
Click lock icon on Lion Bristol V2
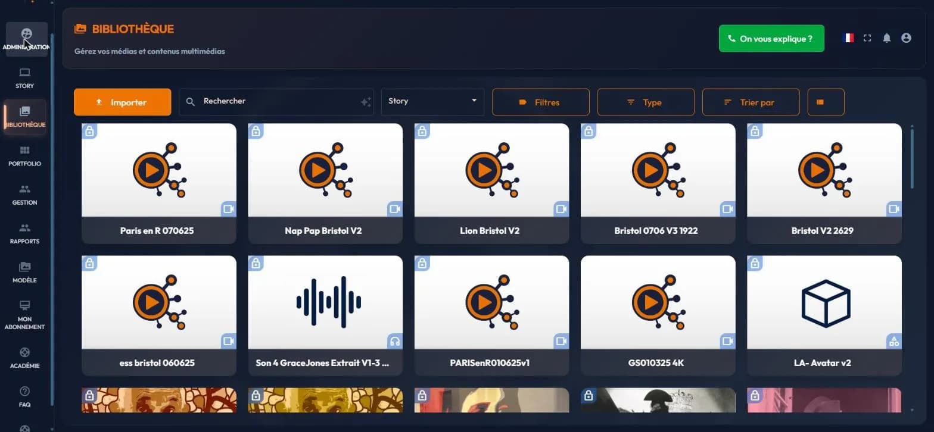422,132
